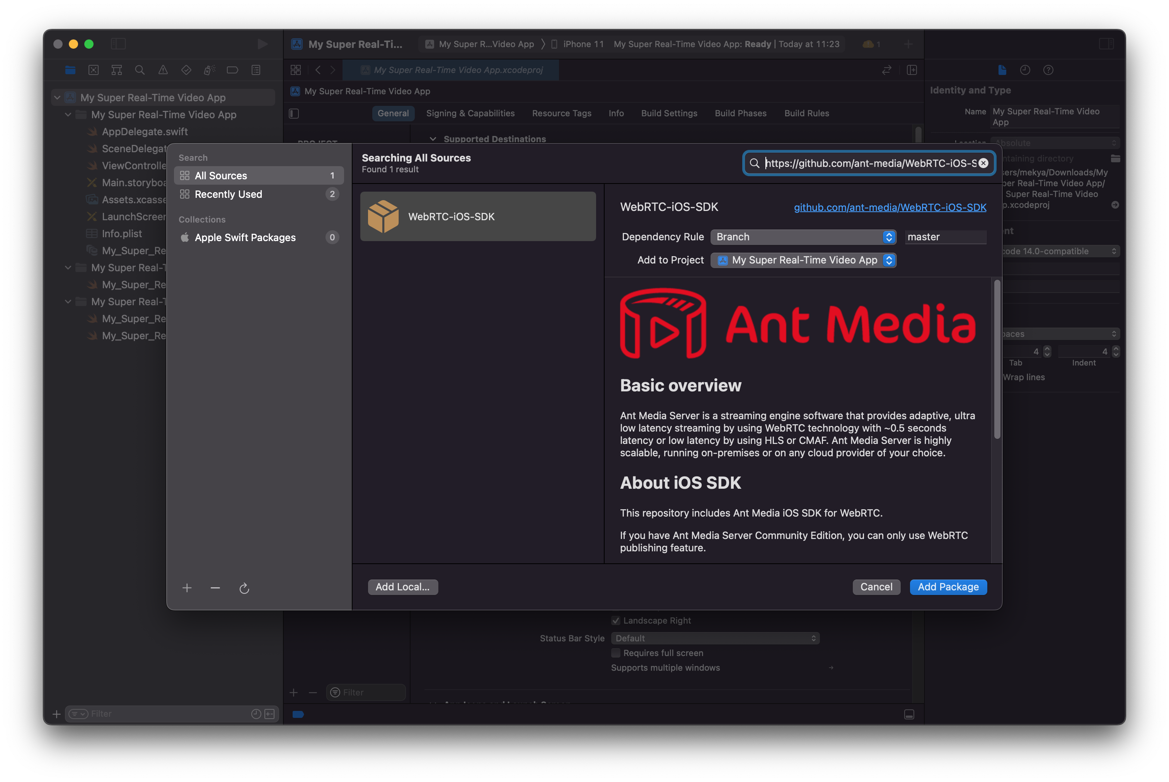Toggle the navigator sidebar icon in toolbar
1169x782 pixels.
pos(118,44)
